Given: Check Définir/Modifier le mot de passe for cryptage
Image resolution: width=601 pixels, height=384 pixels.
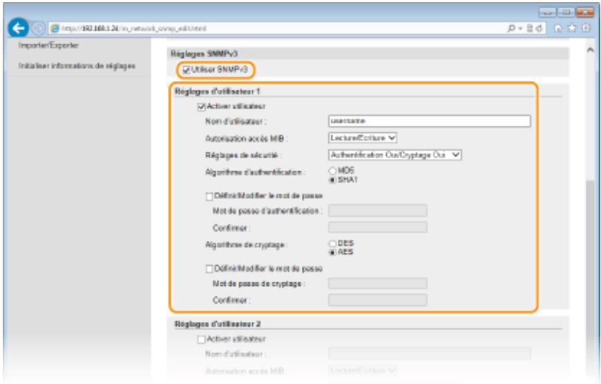Looking at the screenshot, I should click(209, 269).
